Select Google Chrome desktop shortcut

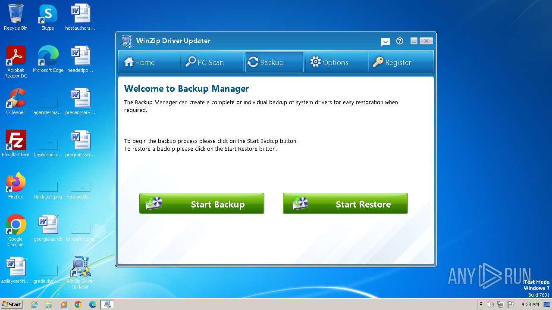(16, 231)
